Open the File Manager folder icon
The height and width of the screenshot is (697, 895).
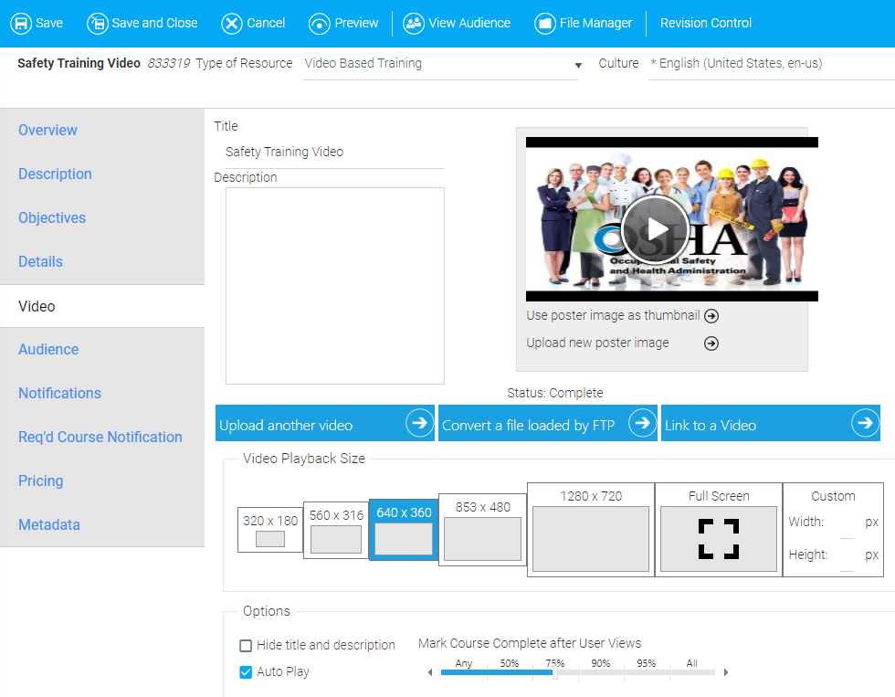coord(545,24)
